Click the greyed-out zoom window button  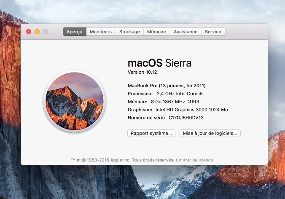coord(46,32)
